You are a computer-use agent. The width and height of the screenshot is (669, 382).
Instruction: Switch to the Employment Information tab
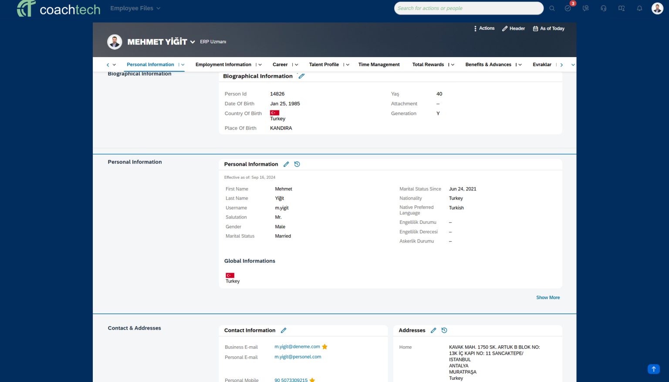[223, 65]
